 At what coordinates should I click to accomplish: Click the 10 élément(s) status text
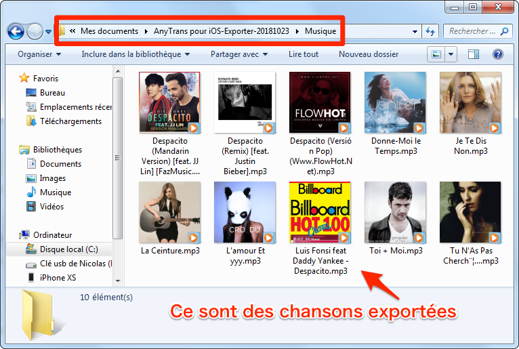coord(106,297)
